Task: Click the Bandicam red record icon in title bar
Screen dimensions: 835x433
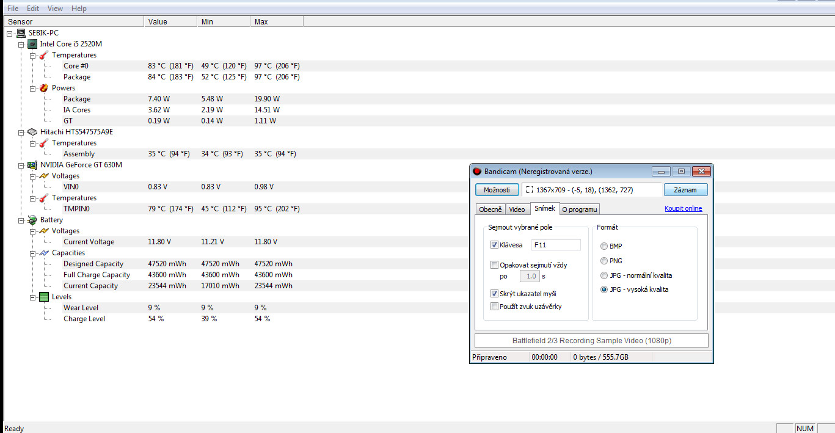Action: coord(478,172)
